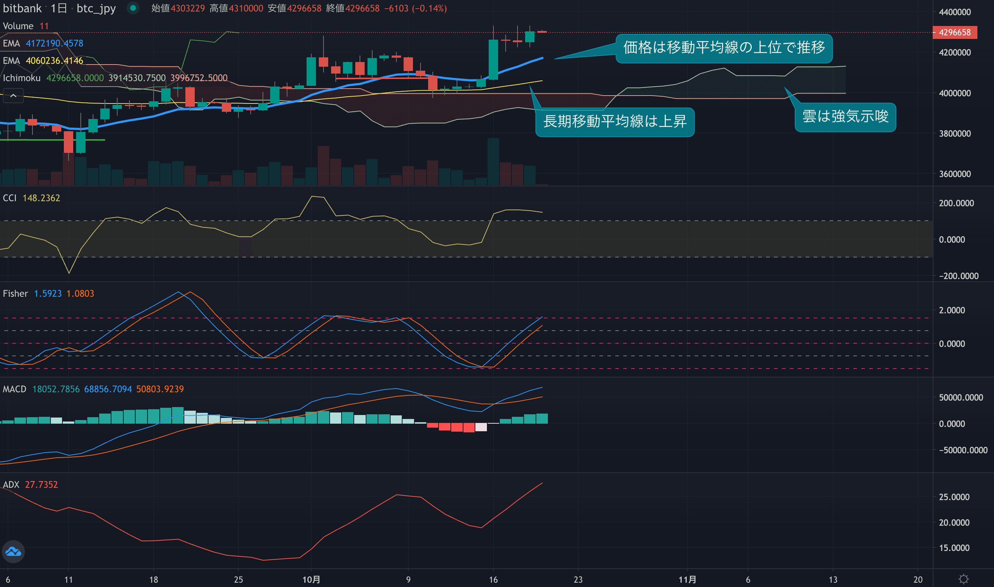Click the 雲は強気示唆 callout
The height and width of the screenshot is (587, 994).
(845, 117)
